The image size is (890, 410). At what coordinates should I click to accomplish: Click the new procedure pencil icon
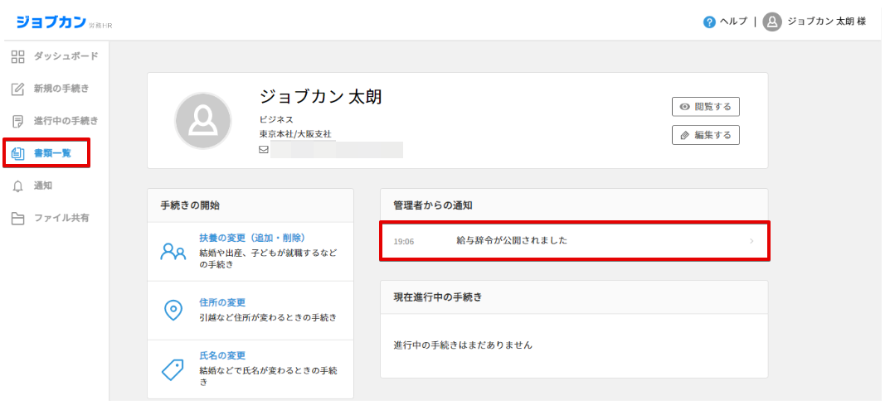tap(18, 89)
